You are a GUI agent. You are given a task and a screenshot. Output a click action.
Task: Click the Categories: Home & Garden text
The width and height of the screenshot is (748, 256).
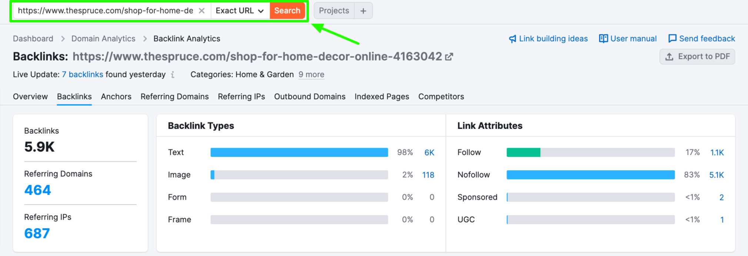(x=242, y=75)
